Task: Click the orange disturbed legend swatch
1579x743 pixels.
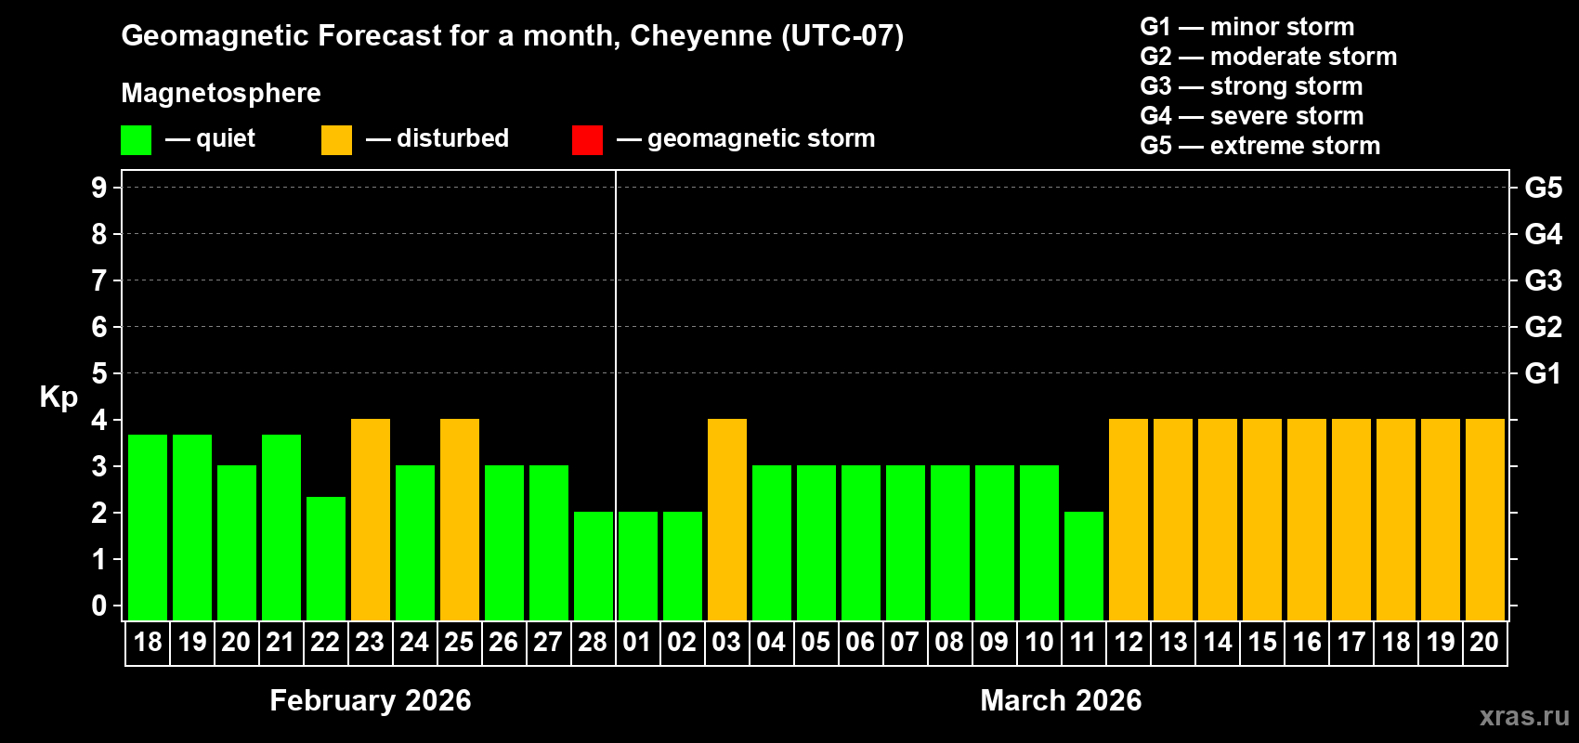Action: [x=336, y=140]
